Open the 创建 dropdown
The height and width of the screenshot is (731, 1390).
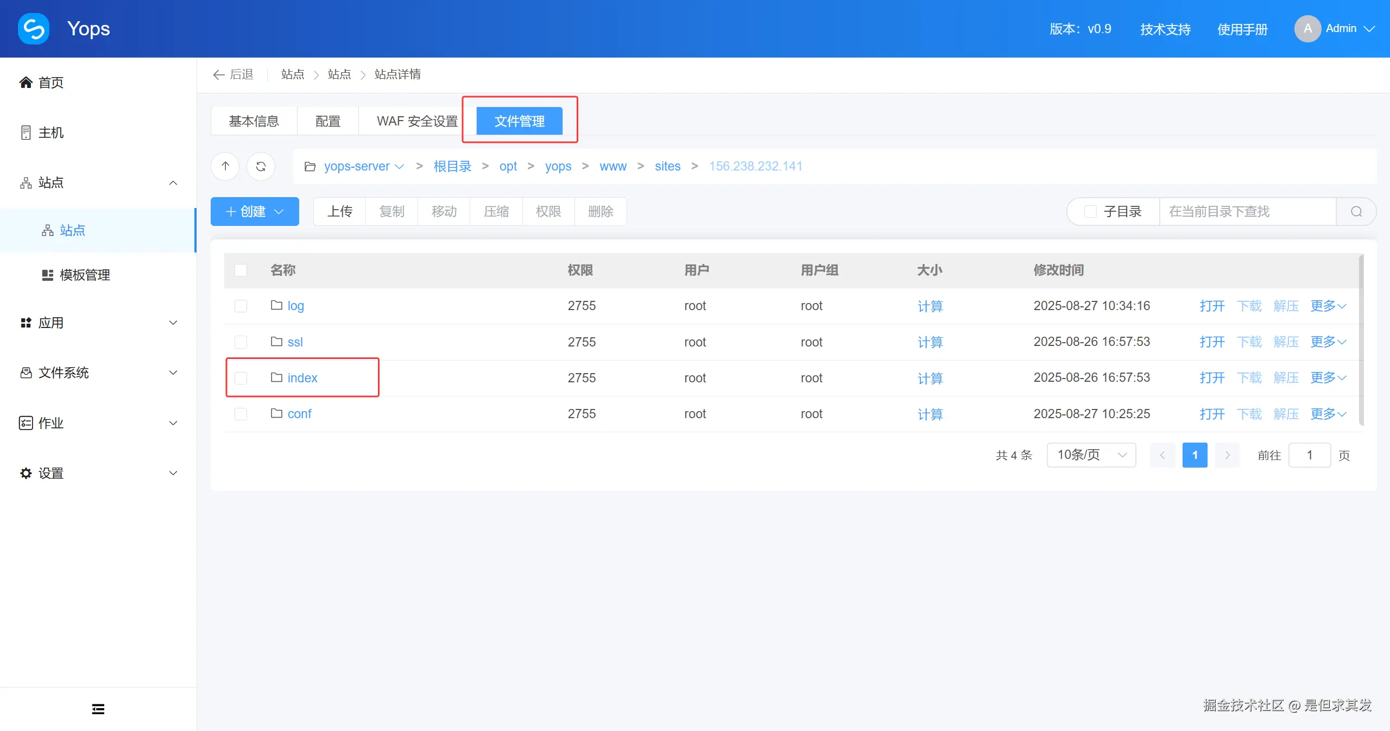pyautogui.click(x=255, y=211)
